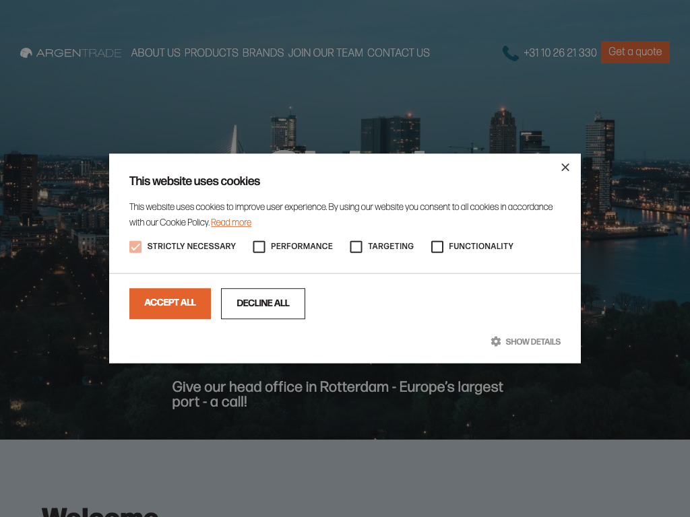The height and width of the screenshot is (517, 690).
Task: Click the phone handset icon
Action: click(510, 53)
